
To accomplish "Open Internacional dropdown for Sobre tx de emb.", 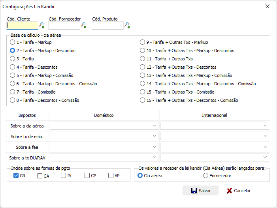I will pos(215,136).
